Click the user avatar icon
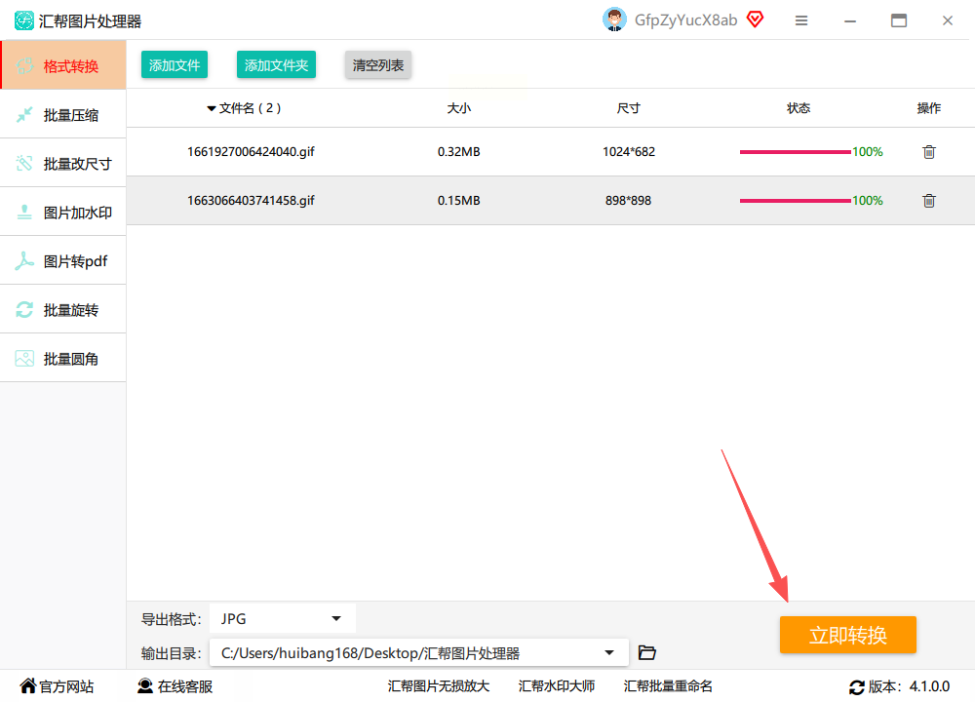975x702 pixels. tap(614, 19)
